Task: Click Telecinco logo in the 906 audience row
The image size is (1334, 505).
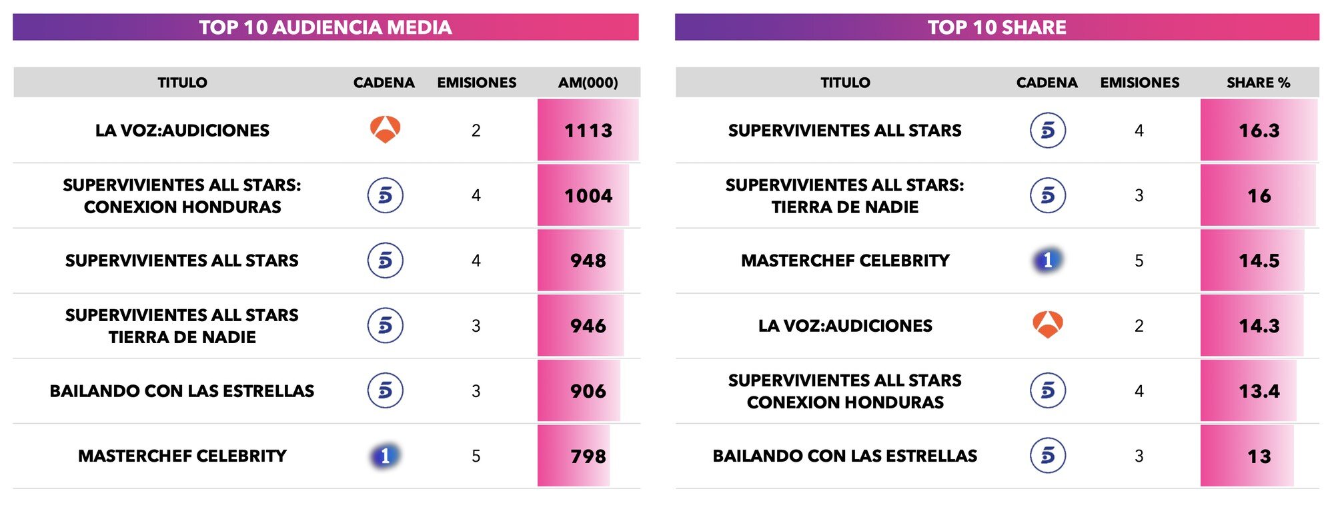Action: [x=385, y=390]
